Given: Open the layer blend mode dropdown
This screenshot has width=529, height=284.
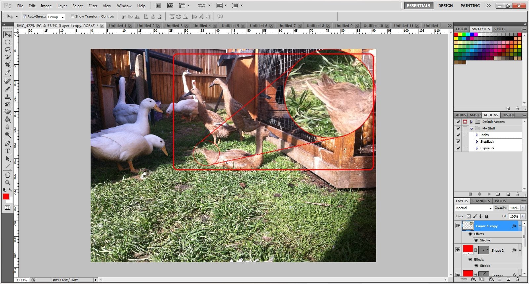Looking at the screenshot, I should pyautogui.click(x=474, y=208).
